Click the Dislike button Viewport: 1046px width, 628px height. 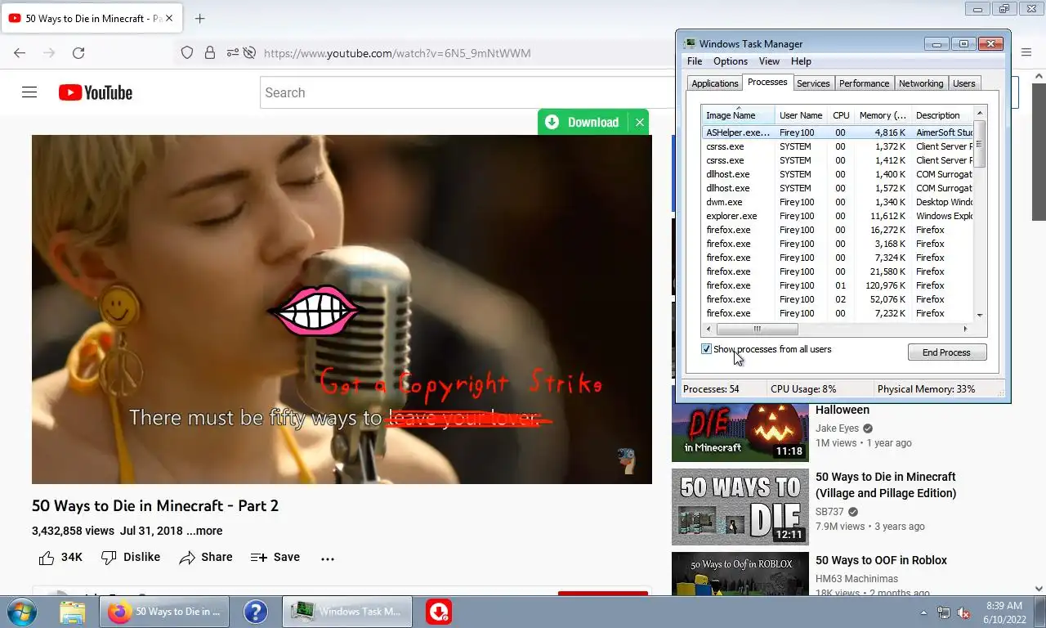click(x=131, y=557)
